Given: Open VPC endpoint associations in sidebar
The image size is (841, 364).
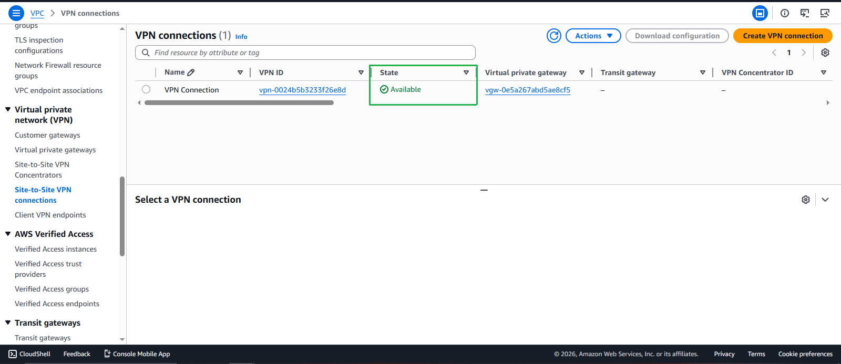Looking at the screenshot, I should click(58, 90).
